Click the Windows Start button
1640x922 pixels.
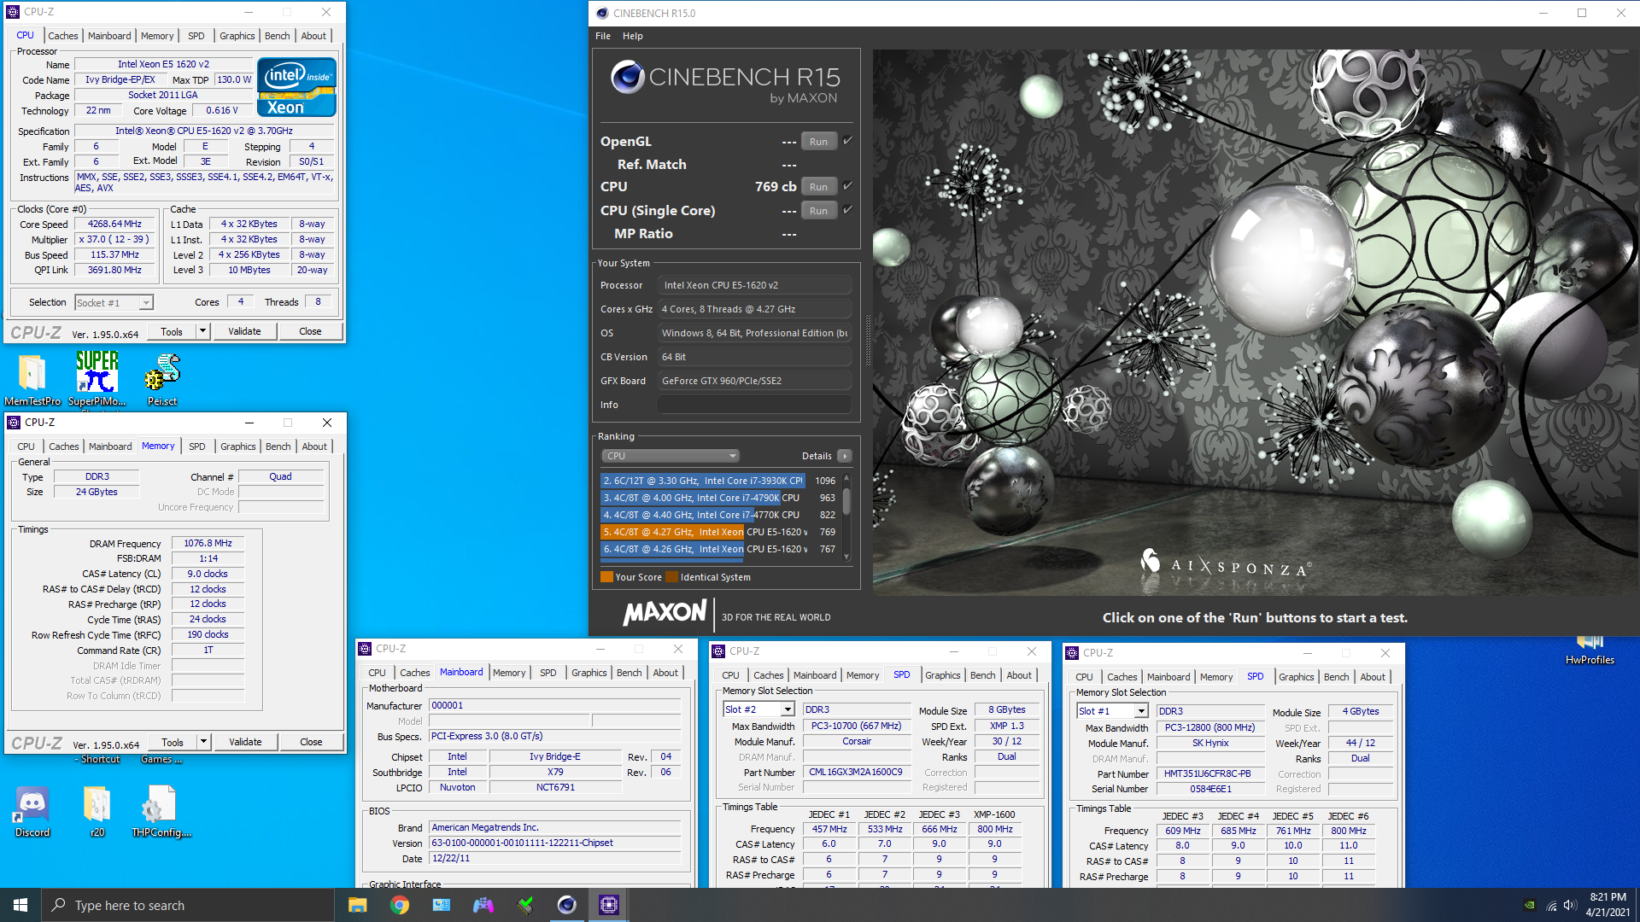20,905
